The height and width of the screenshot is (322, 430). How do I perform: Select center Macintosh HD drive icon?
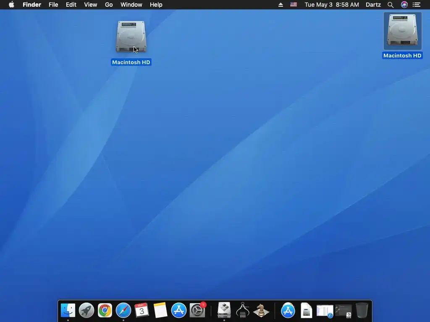pyautogui.click(x=131, y=37)
